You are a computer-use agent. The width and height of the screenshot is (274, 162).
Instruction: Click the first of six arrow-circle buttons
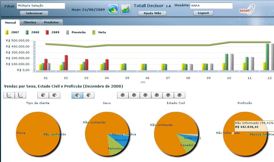[123, 95]
